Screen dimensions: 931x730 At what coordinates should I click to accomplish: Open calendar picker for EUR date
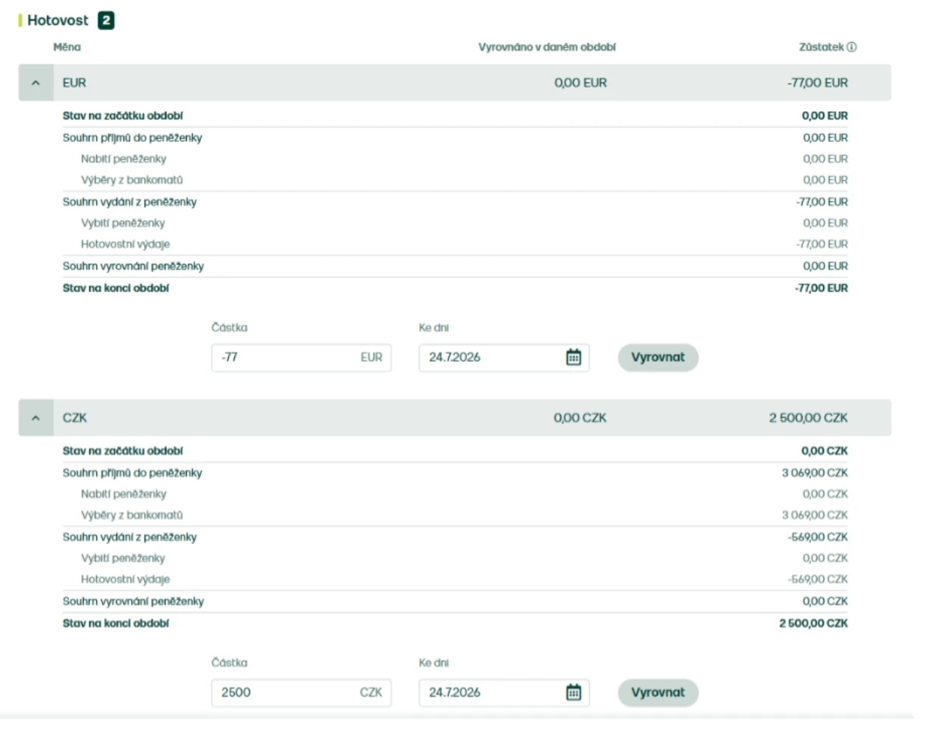point(574,357)
